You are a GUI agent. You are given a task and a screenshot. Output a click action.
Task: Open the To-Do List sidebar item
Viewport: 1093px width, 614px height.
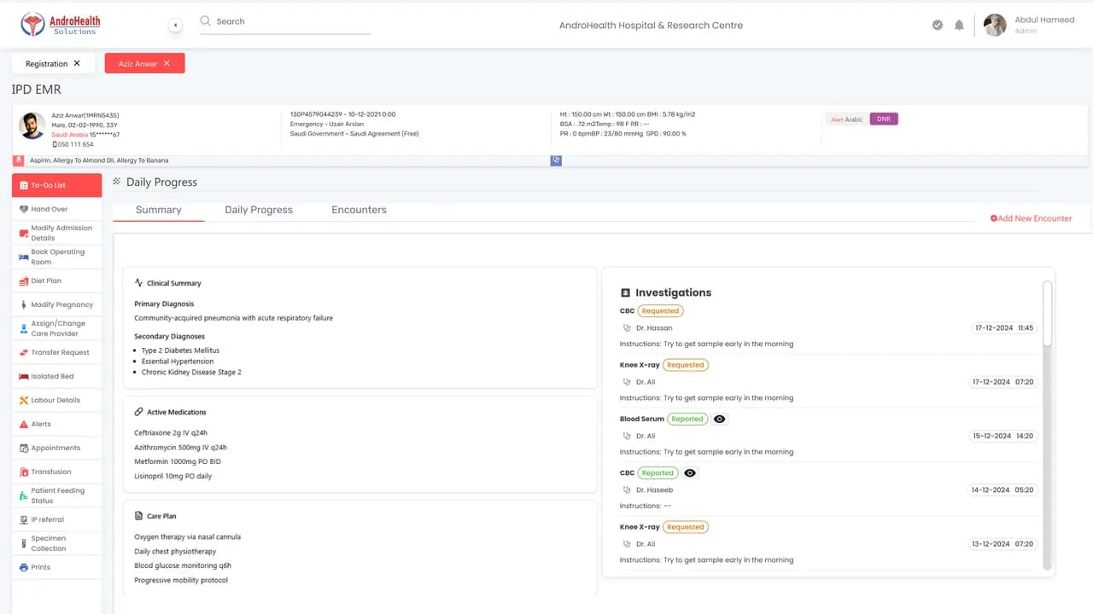pos(56,185)
